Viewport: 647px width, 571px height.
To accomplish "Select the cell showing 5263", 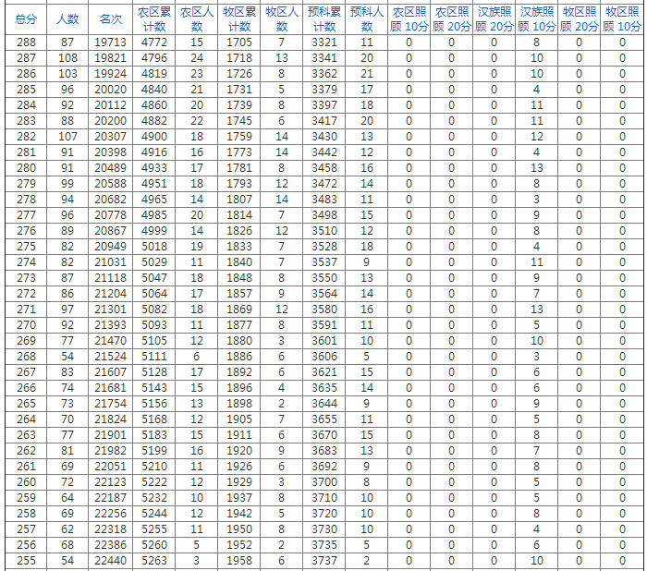I will (154, 561).
